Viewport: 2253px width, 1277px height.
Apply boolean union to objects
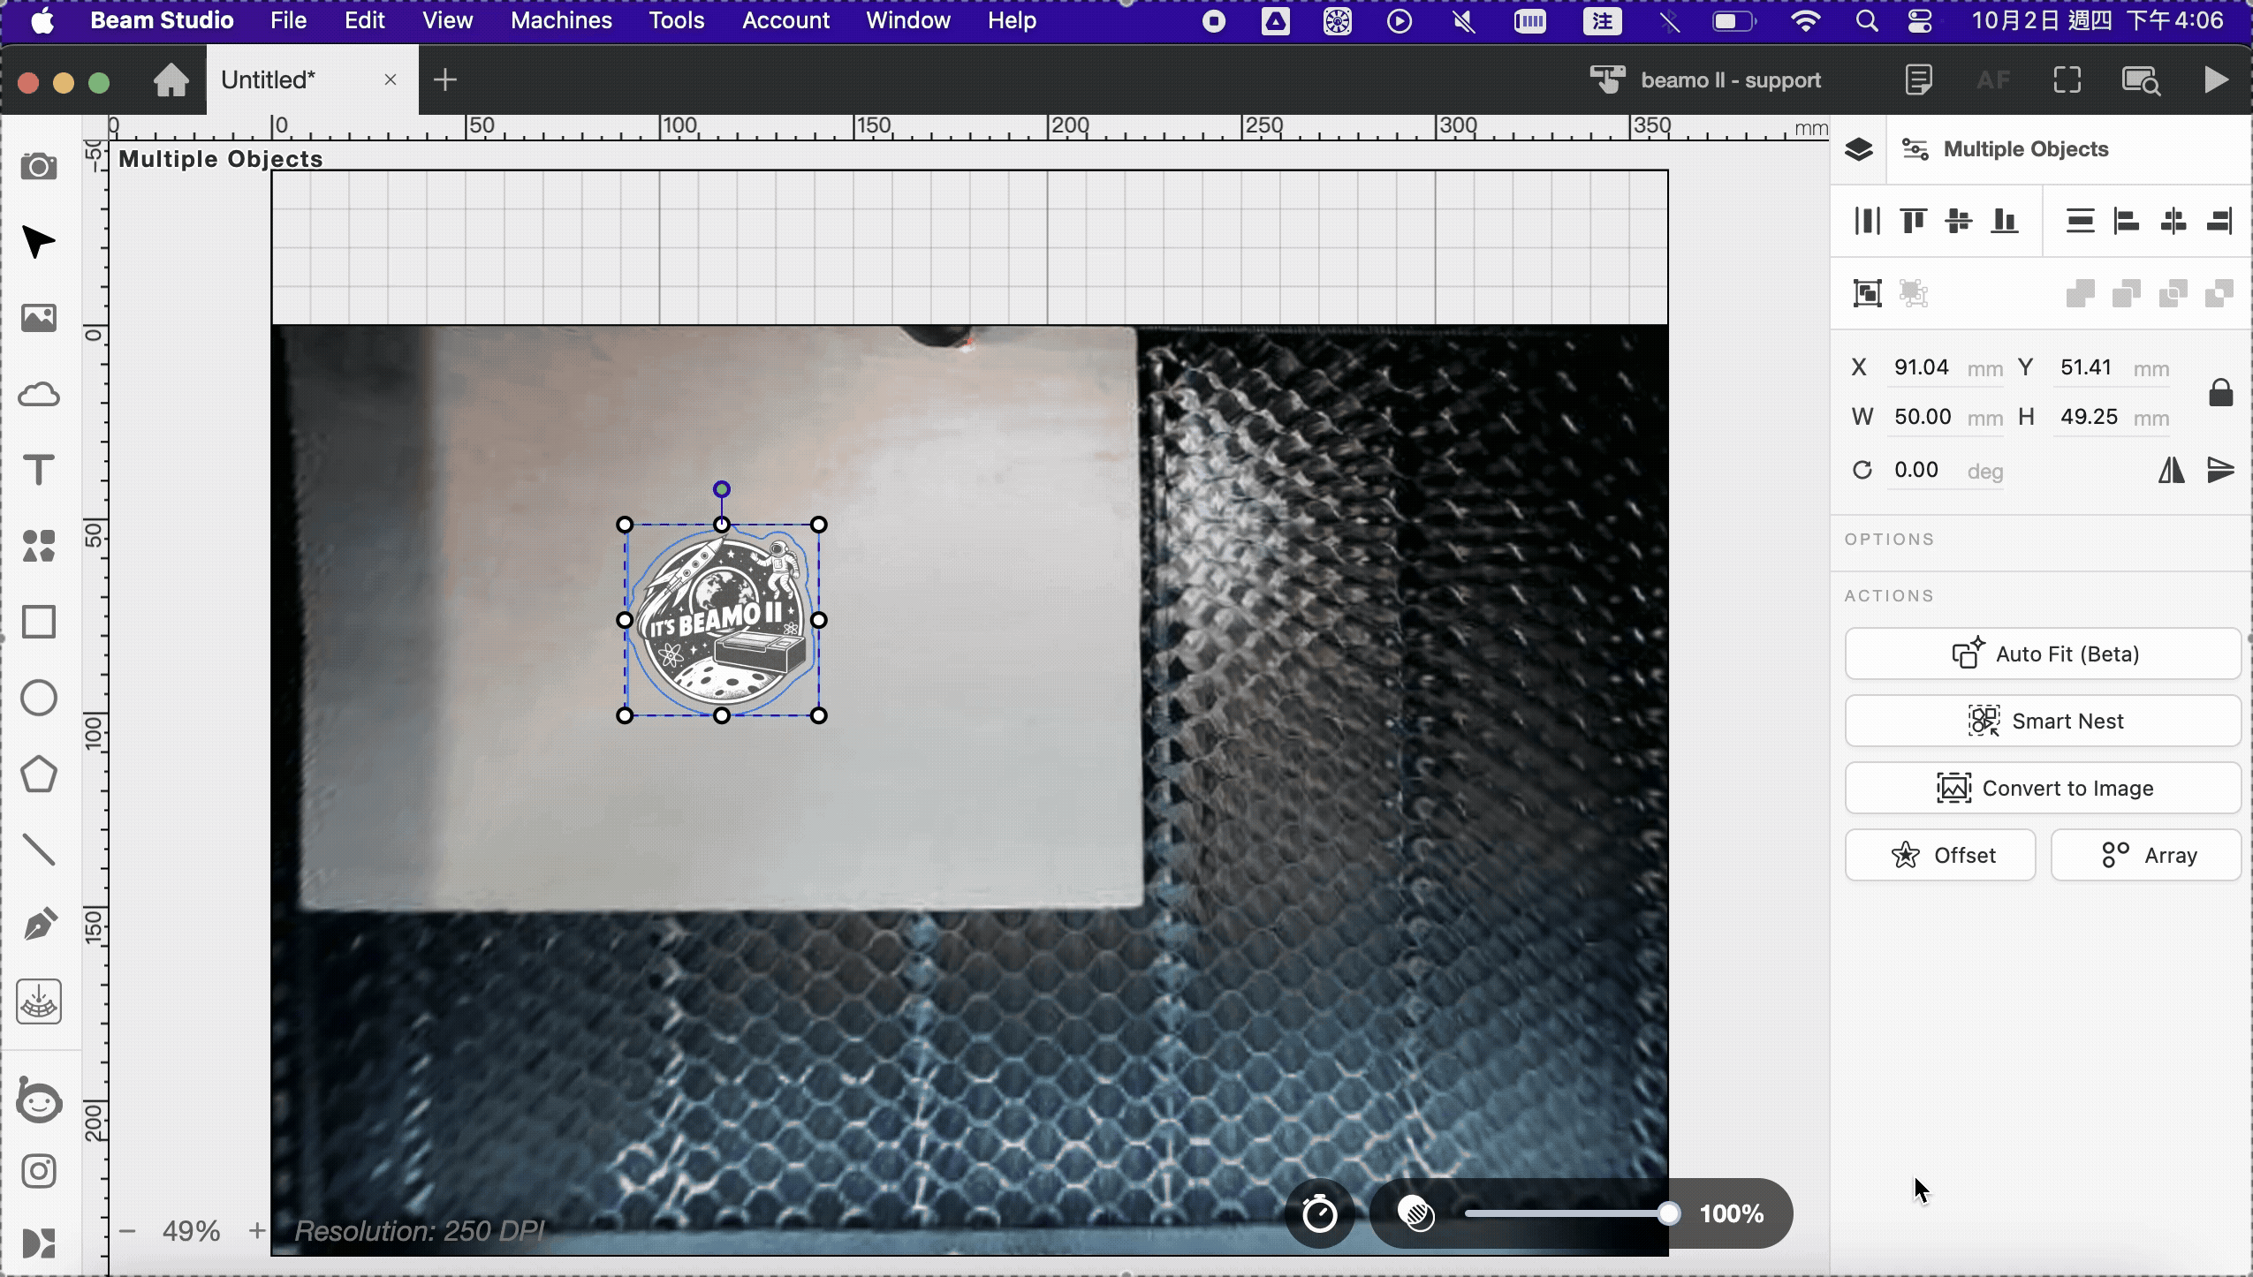pos(2081,293)
